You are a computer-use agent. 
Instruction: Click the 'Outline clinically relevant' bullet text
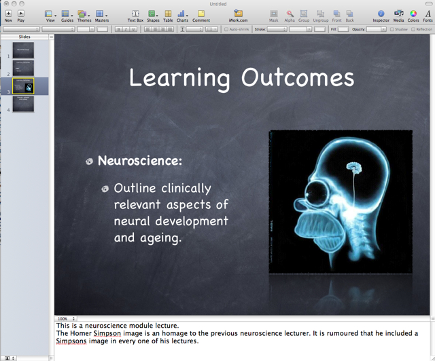tap(171, 213)
